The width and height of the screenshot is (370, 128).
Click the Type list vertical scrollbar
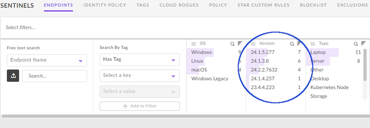pyautogui.click(x=365, y=65)
